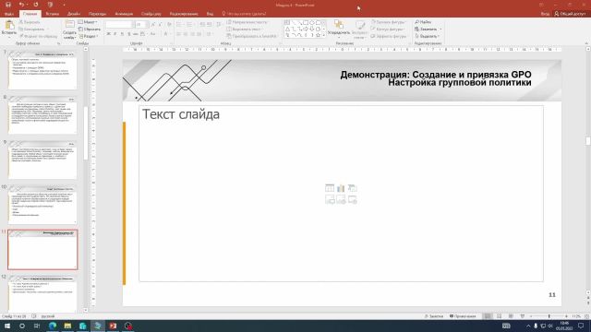Open the Insert (Вставка) tab

(x=53, y=14)
